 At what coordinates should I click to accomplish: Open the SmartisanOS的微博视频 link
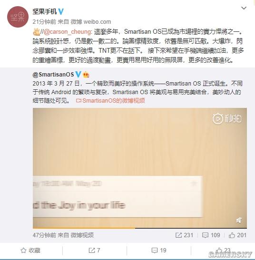tap(110, 100)
